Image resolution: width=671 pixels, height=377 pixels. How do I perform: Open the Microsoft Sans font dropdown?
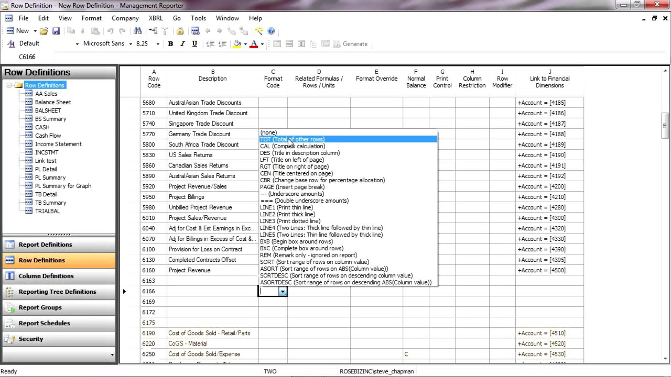click(x=131, y=44)
